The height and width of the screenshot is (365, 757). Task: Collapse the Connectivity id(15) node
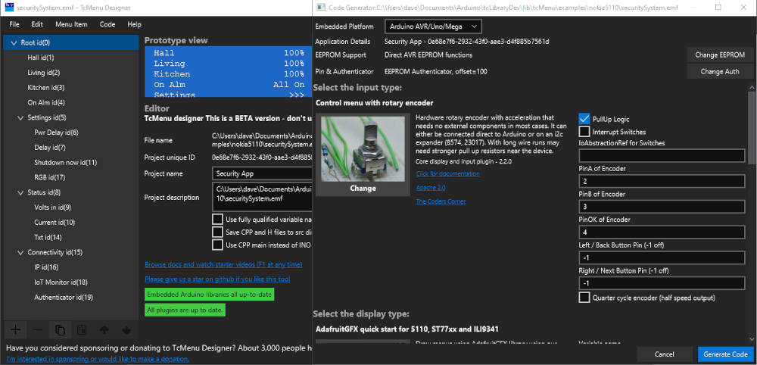(20, 252)
